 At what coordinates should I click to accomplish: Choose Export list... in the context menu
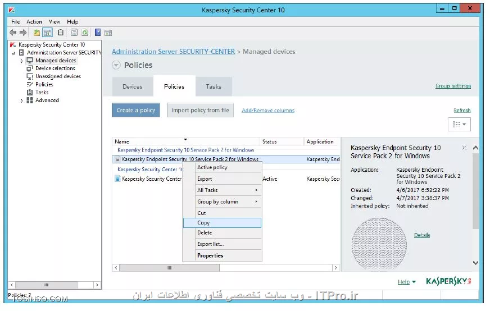point(222,244)
